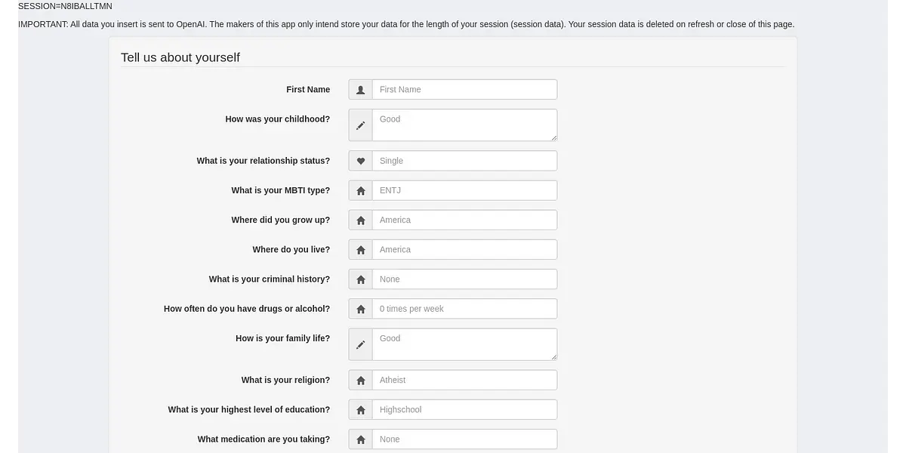Select the drugs or alcohol frequency field
This screenshot has width=906, height=453.
click(464, 309)
